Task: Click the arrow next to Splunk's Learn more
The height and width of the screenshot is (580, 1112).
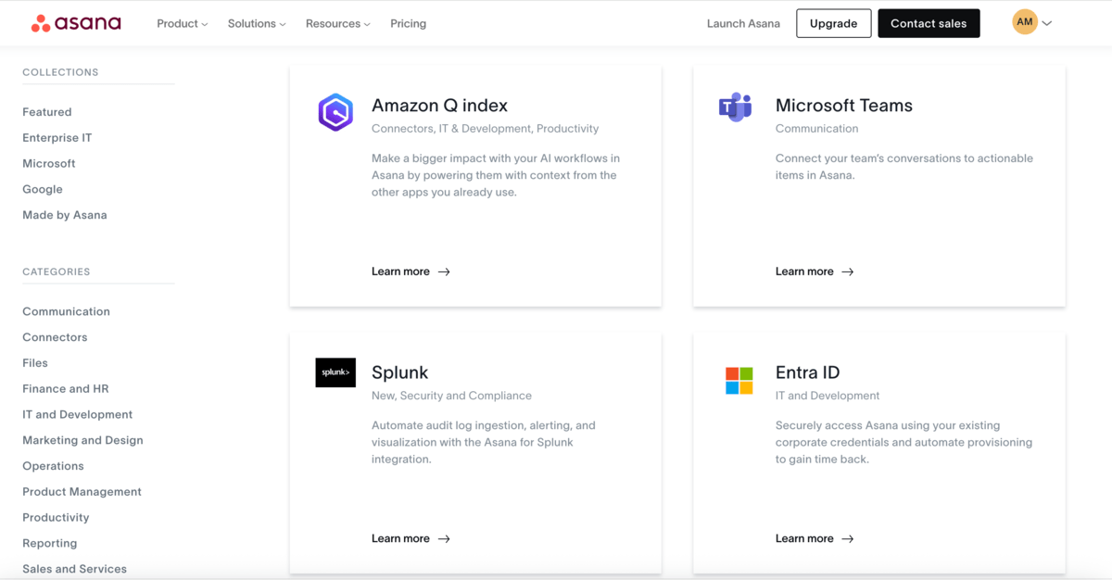Action: coord(444,538)
